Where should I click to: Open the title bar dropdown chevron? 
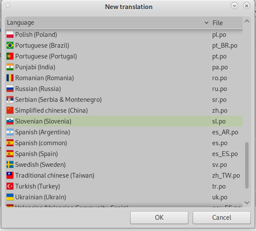[x=234, y=6]
